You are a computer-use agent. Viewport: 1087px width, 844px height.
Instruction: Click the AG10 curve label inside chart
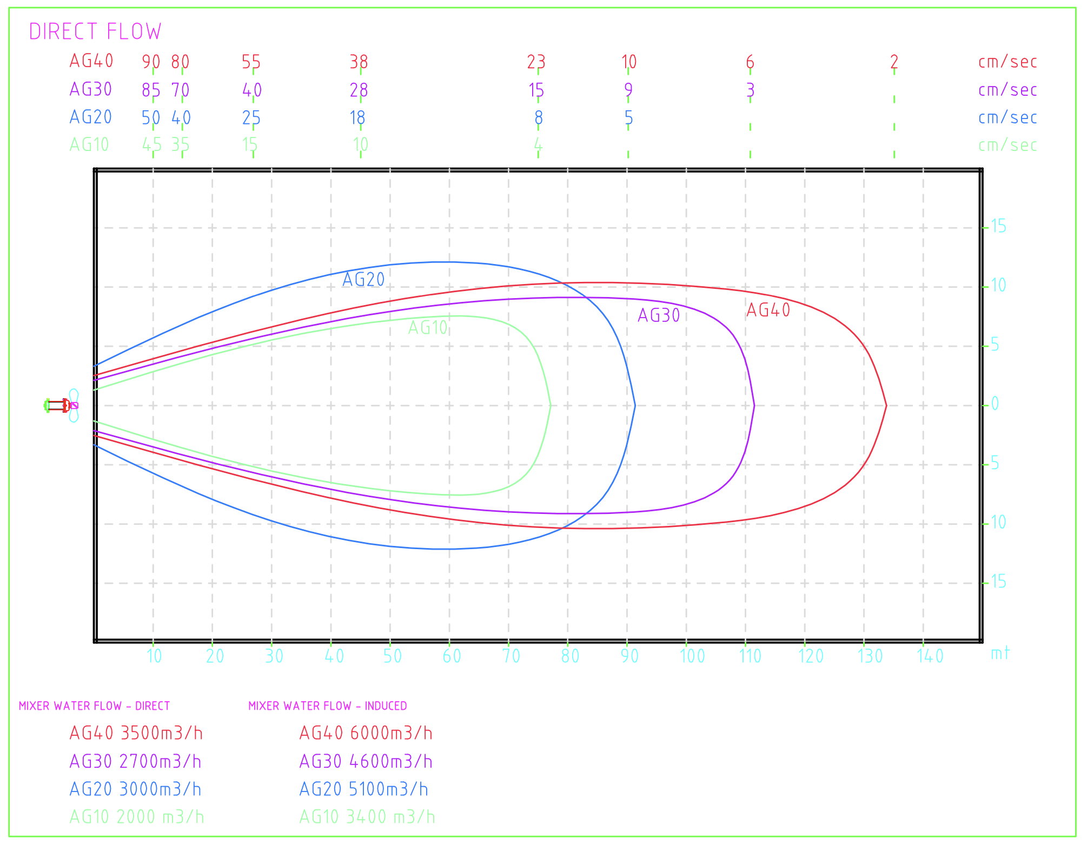428,328
